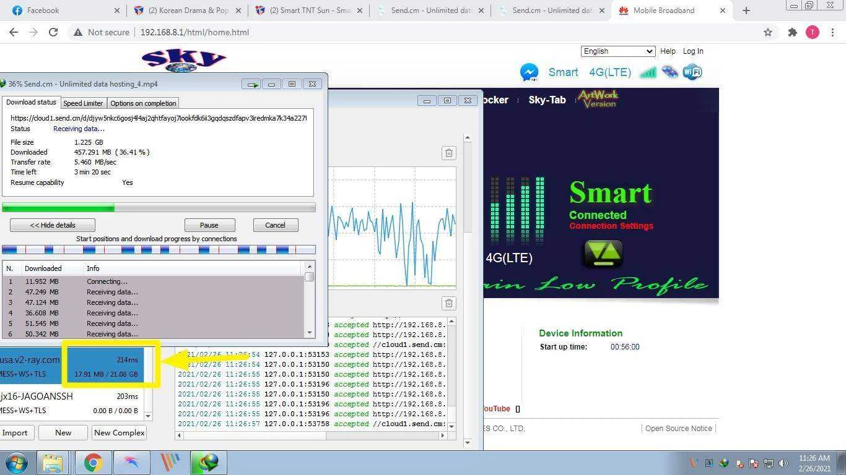Go back using the browser back arrow
This screenshot has width=846, height=475.
pyautogui.click(x=14, y=32)
